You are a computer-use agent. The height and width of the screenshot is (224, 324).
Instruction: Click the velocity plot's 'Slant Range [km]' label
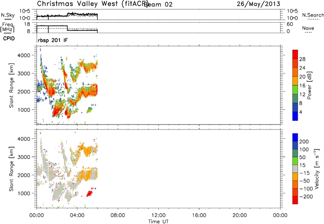(x=11, y=169)
